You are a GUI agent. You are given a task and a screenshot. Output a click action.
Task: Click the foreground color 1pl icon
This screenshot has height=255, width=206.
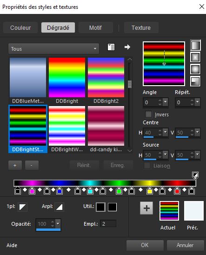pyautogui.click(x=22, y=207)
